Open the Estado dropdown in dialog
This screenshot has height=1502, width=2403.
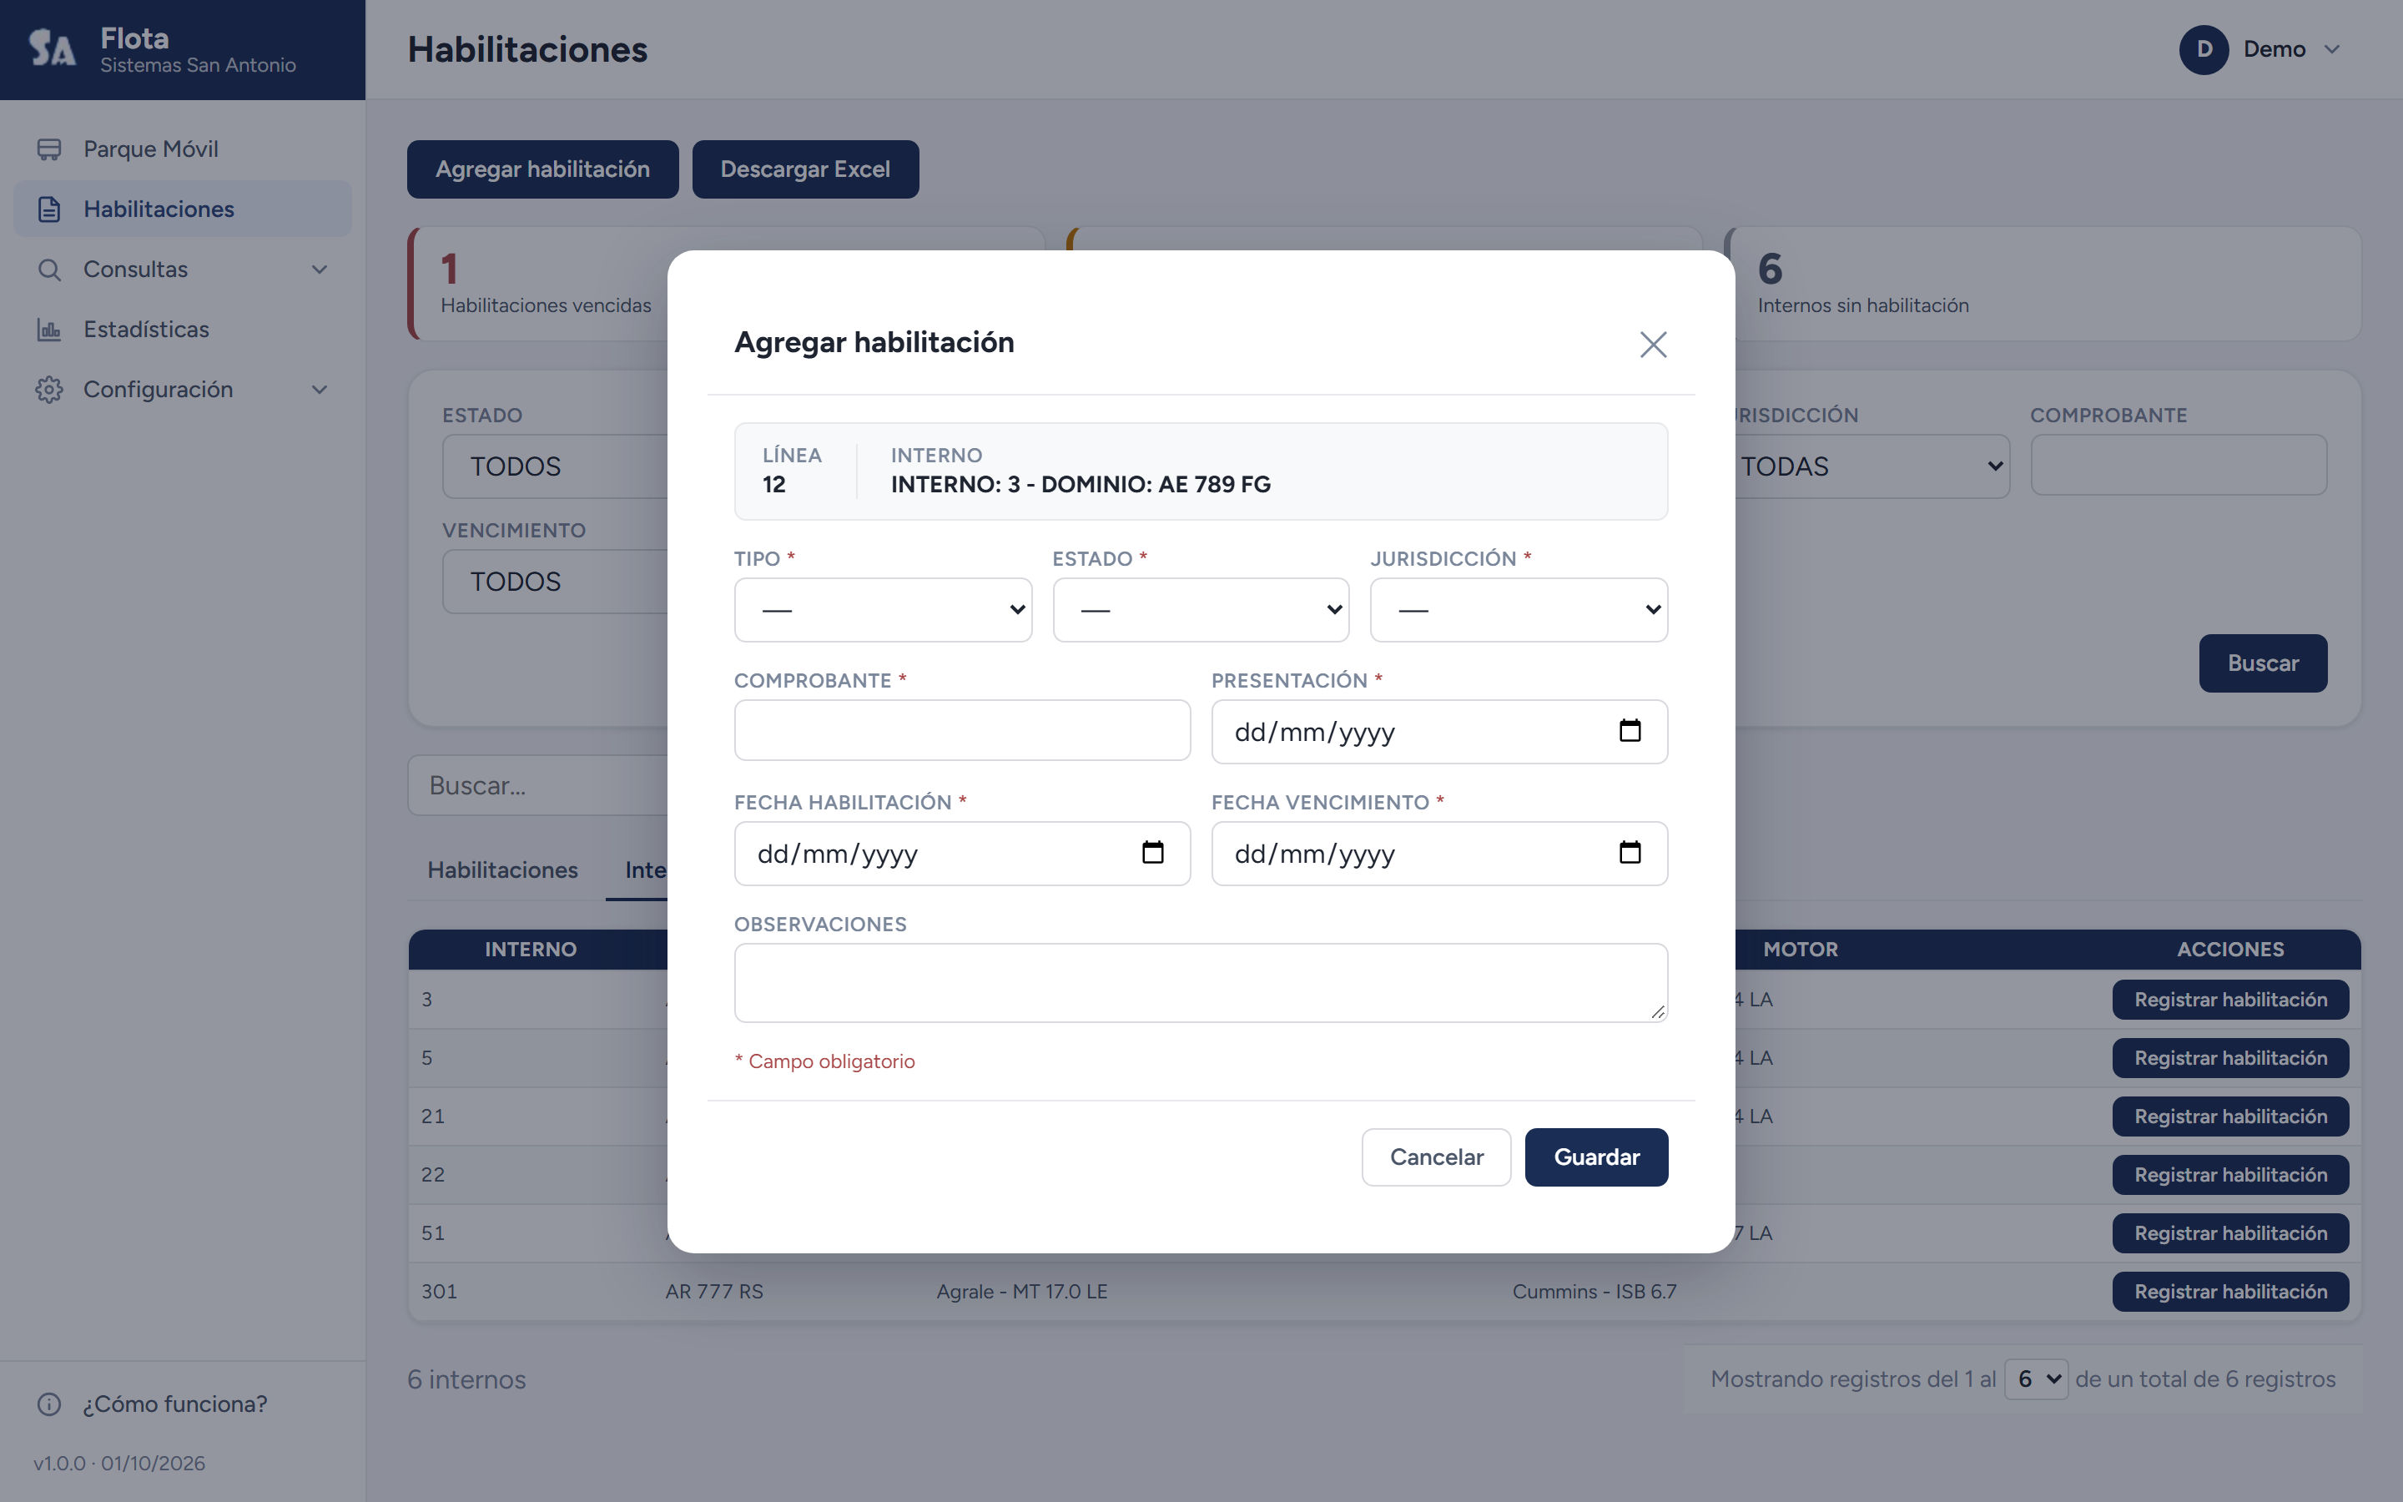1201,610
